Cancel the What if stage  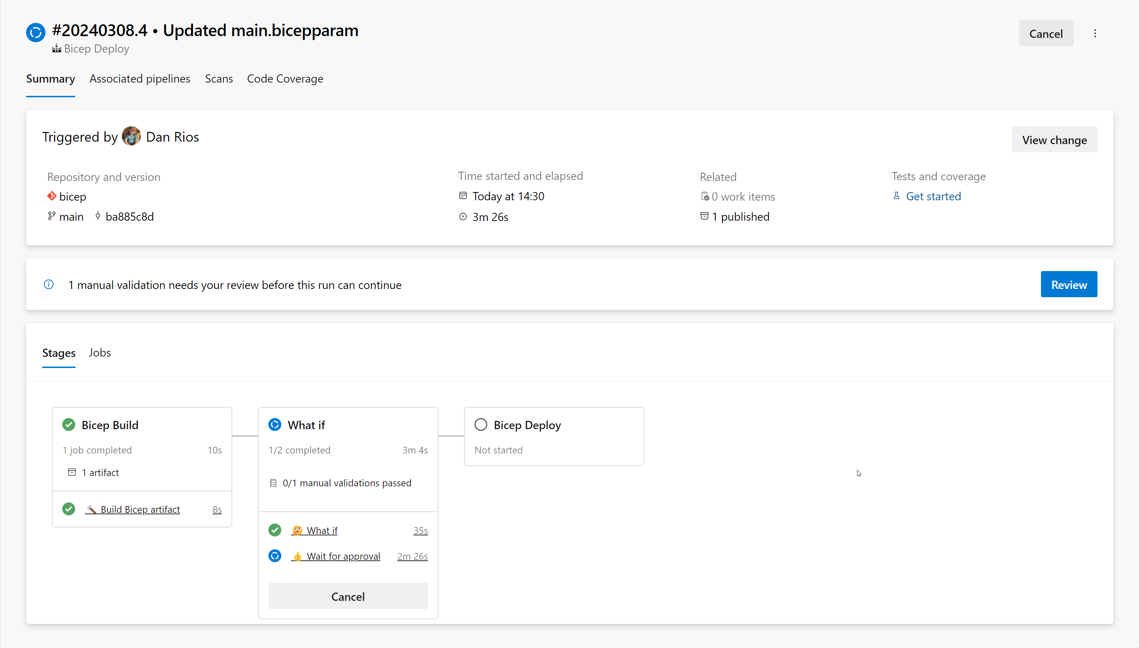click(348, 597)
